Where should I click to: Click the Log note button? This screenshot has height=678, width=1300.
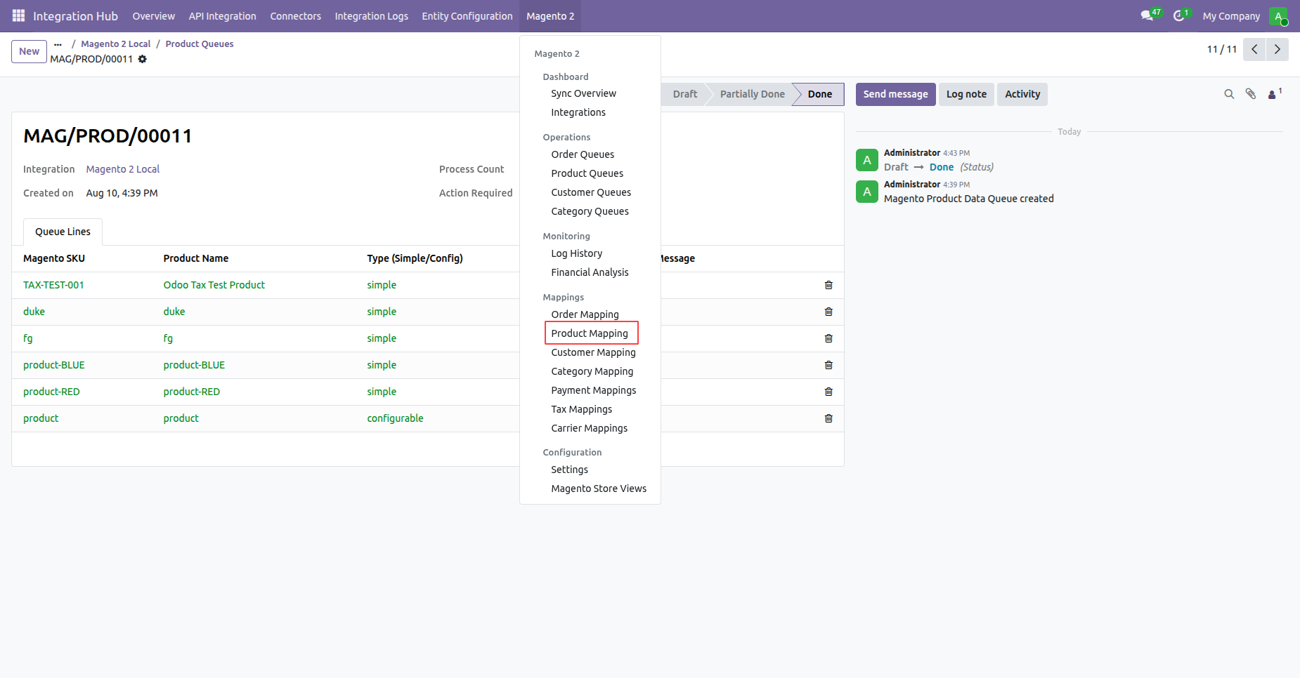coord(966,94)
